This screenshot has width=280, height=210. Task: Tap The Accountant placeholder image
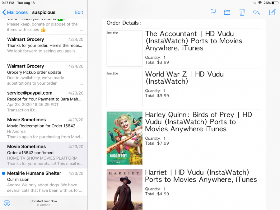click(124, 49)
